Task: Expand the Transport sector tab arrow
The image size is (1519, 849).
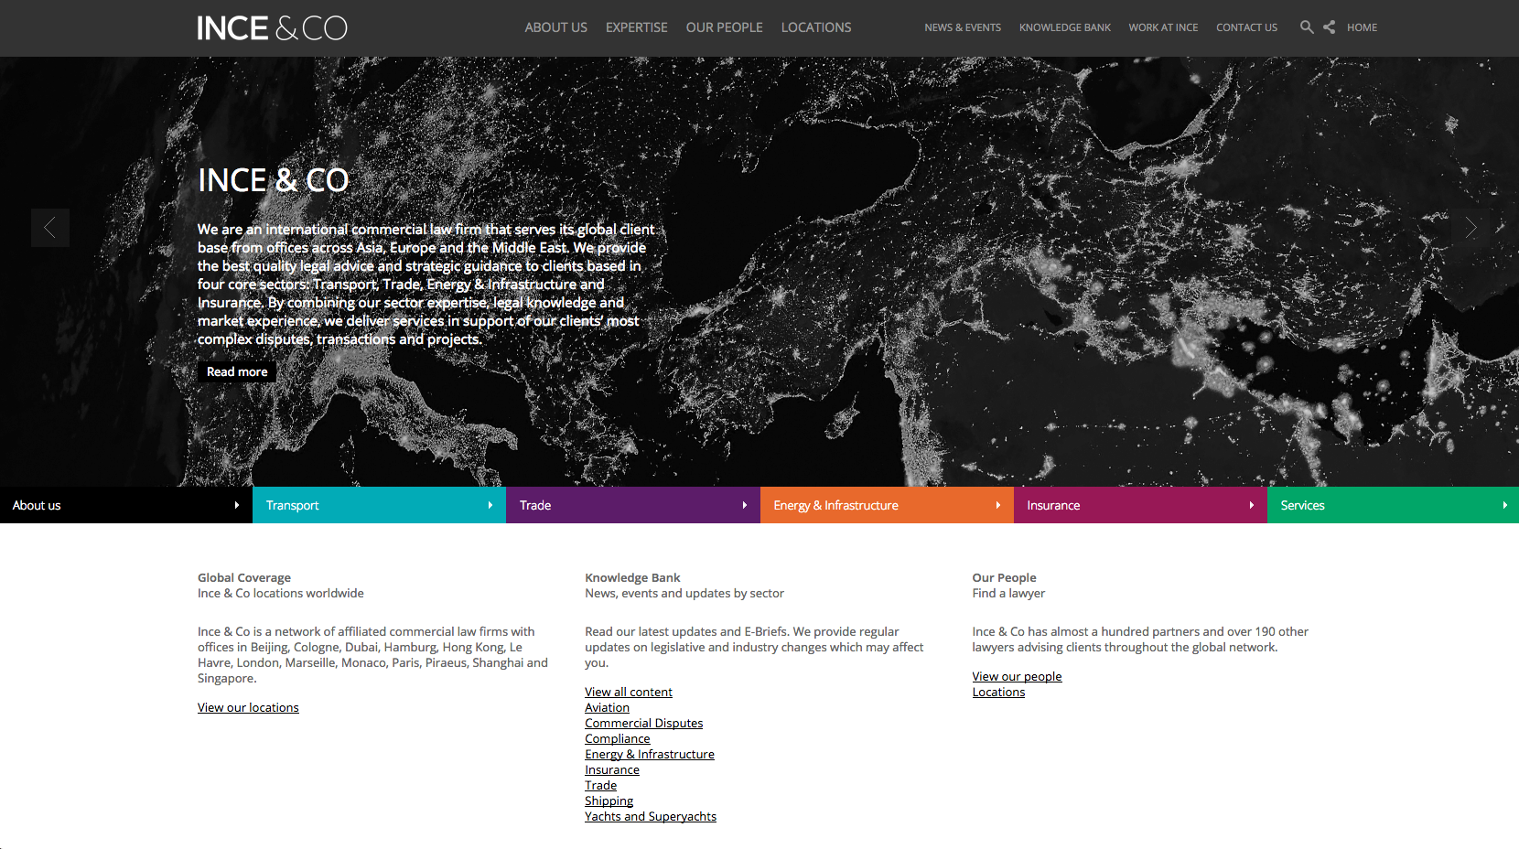Action: click(x=490, y=505)
